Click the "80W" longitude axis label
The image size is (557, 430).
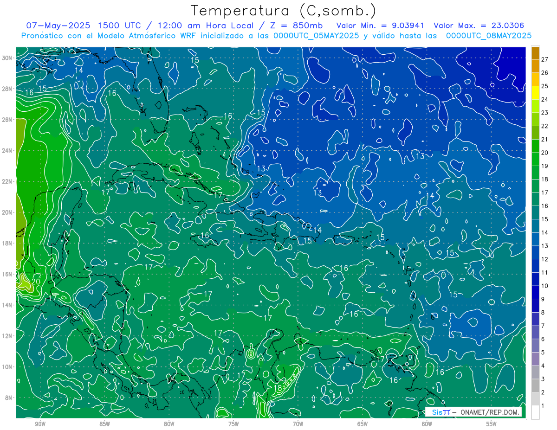(169, 424)
